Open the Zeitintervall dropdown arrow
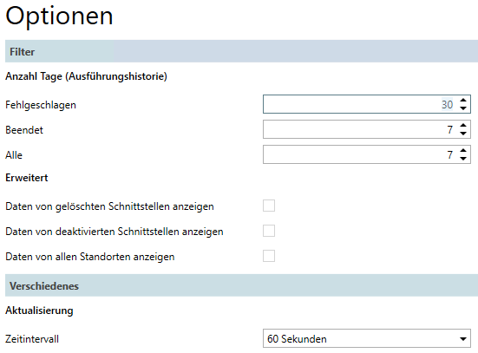 click(x=463, y=338)
